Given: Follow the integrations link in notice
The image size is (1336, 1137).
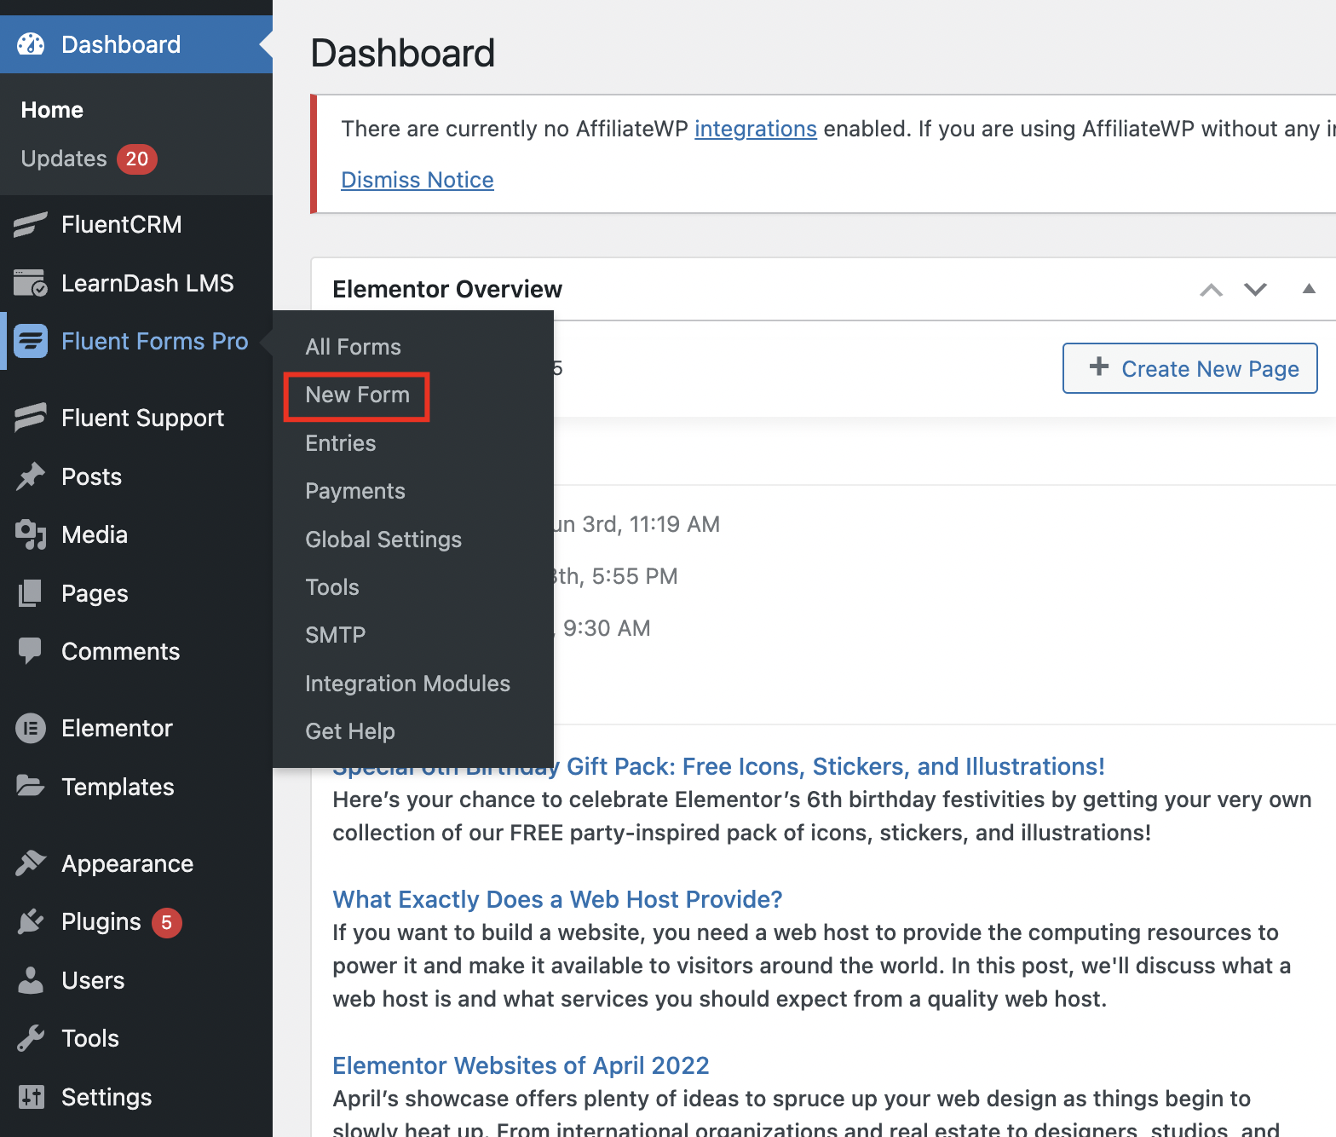Looking at the screenshot, I should click(x=755, y=129).
